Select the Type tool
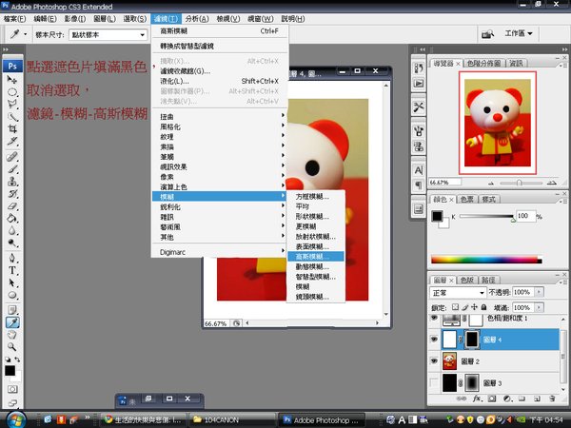Screen dimensions: 571x428 [12, 270]
